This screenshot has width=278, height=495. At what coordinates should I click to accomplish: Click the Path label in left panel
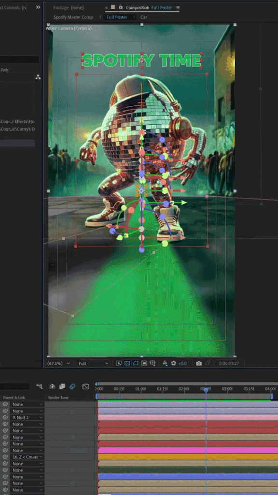[x=4, y=70]
